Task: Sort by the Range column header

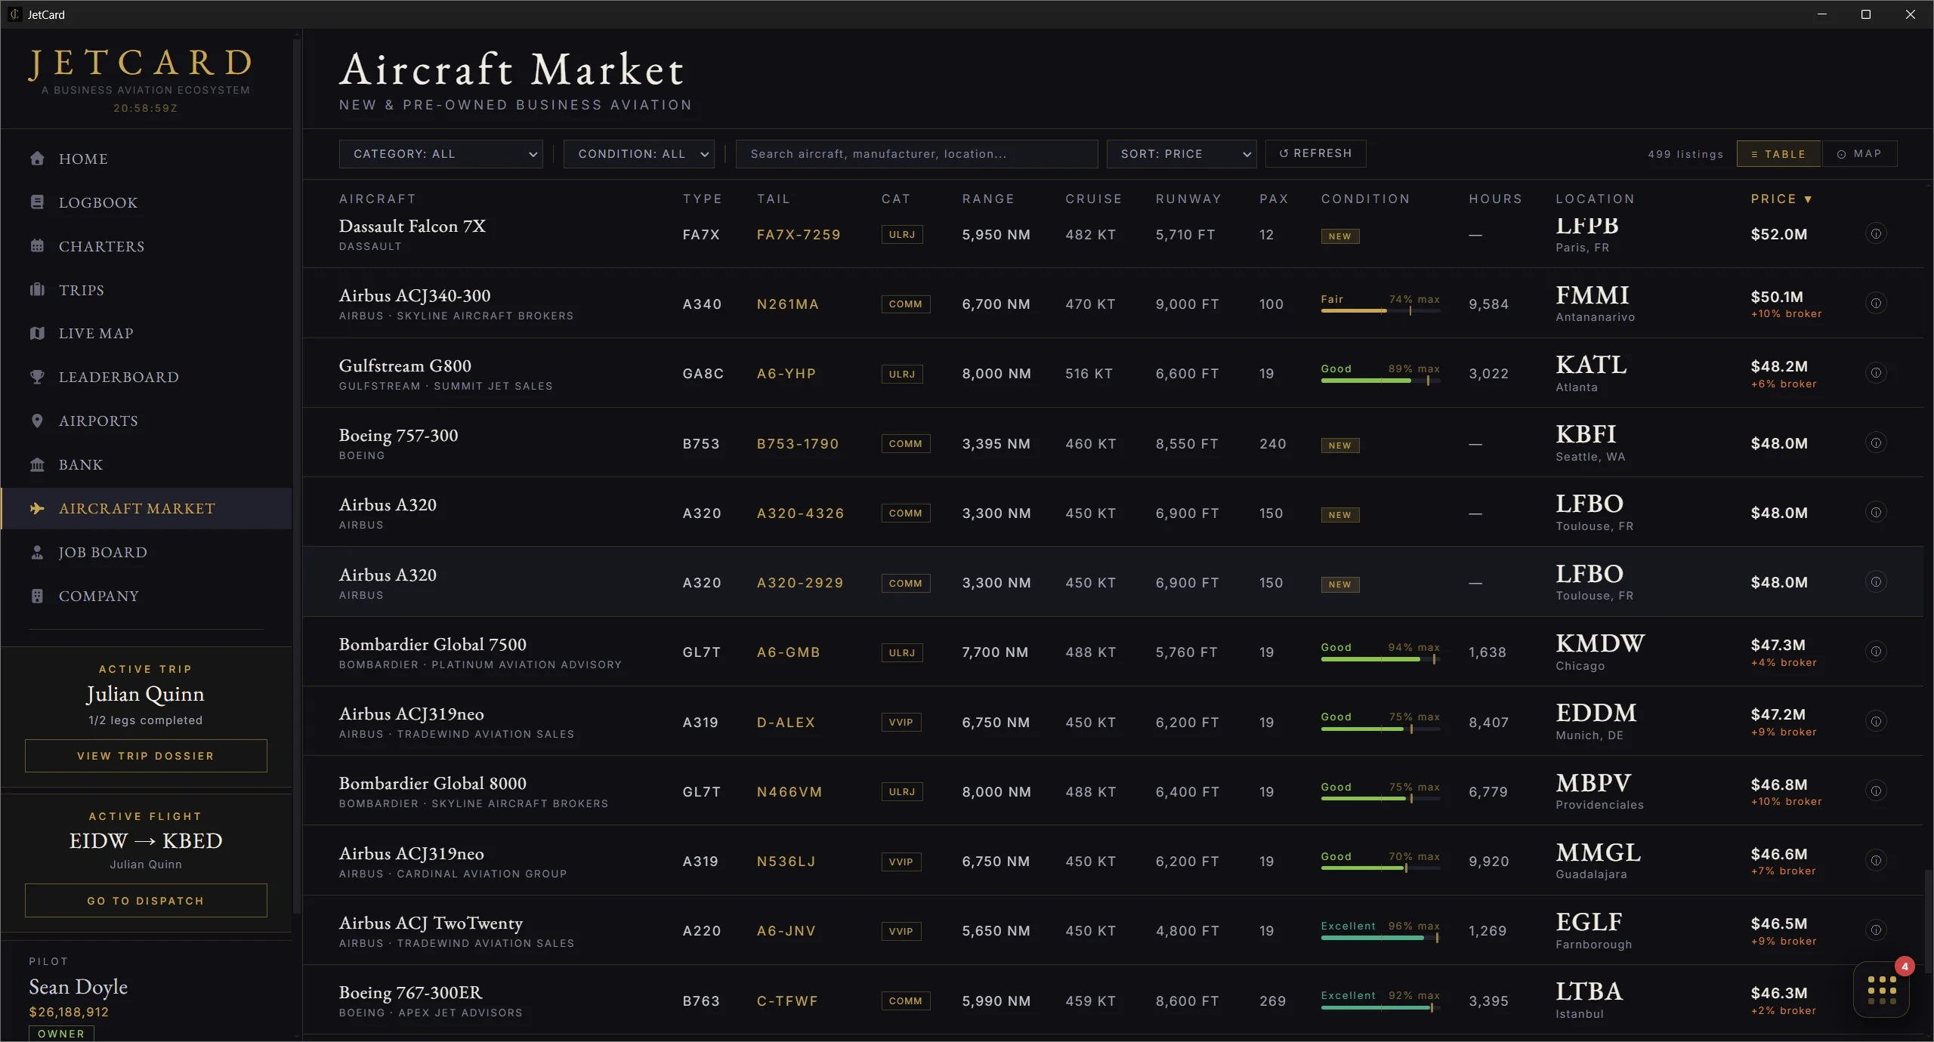Action: (x=988, y=199)
